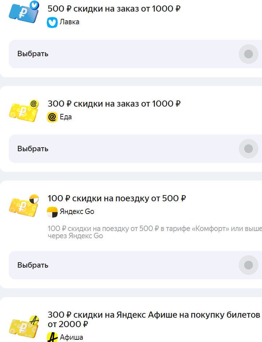Click the small Yandex Go logo

click(x=52, y=212)
